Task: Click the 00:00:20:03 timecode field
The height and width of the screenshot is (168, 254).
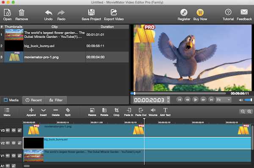Action: pos(149,100)
